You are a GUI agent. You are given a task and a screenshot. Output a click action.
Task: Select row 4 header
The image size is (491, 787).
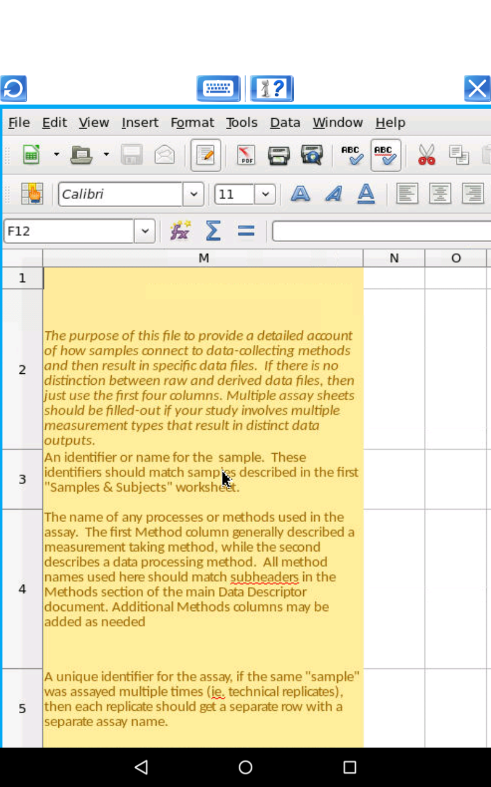(22, 589)
